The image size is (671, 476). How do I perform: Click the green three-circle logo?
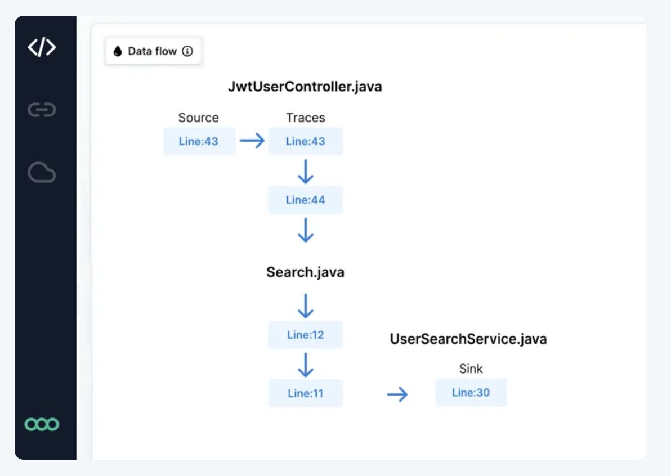(x=42, y=424)
